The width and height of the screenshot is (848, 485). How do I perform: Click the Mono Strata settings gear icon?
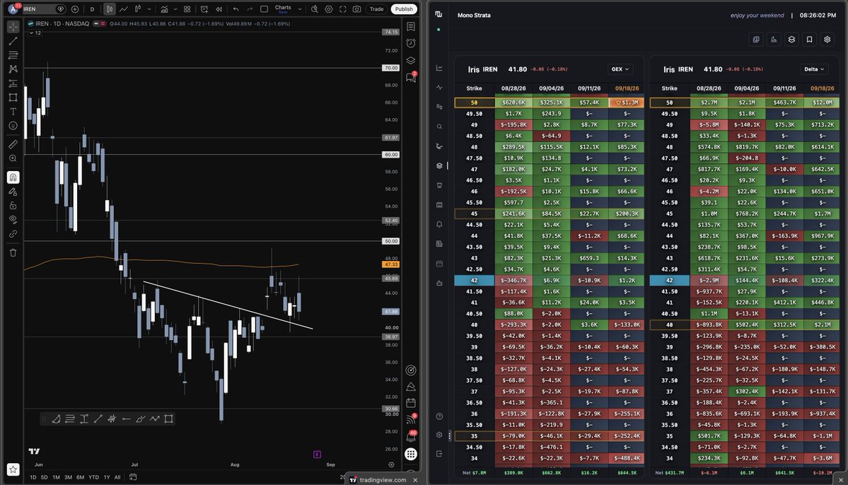[x=827, y=40]
